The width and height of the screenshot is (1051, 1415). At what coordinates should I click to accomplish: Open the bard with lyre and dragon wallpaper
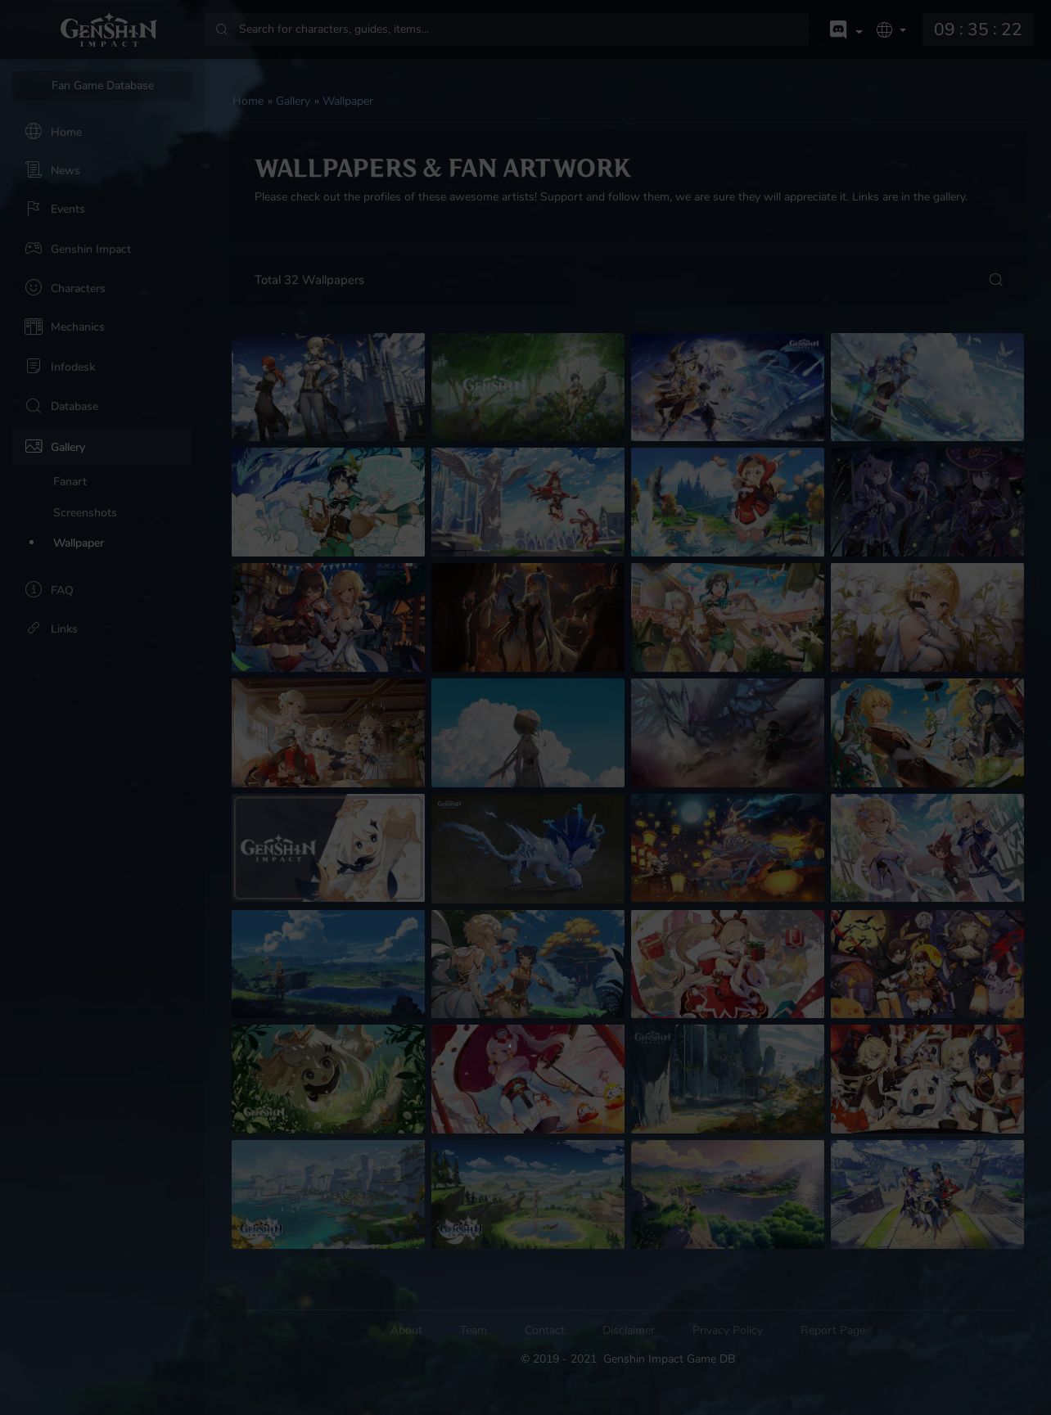[328, 502]
